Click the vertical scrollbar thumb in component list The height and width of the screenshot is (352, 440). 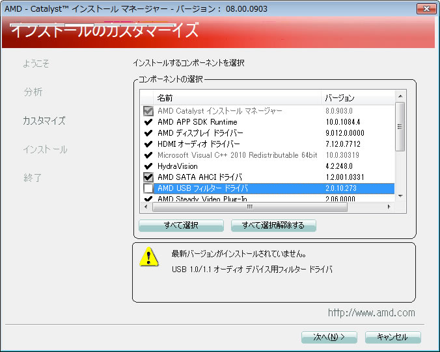coord(400,127)
